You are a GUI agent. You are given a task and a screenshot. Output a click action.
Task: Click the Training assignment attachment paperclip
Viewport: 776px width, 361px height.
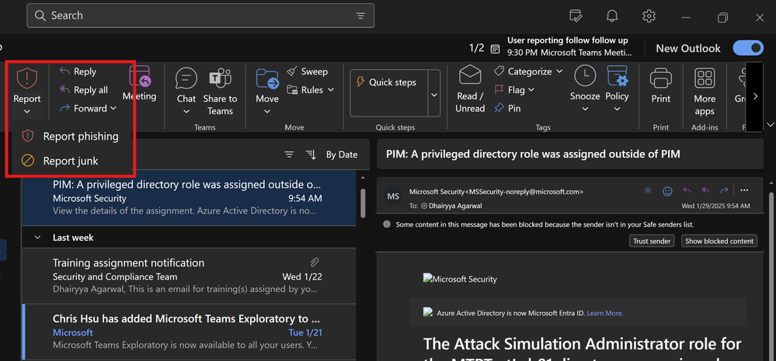click(315, 262)
